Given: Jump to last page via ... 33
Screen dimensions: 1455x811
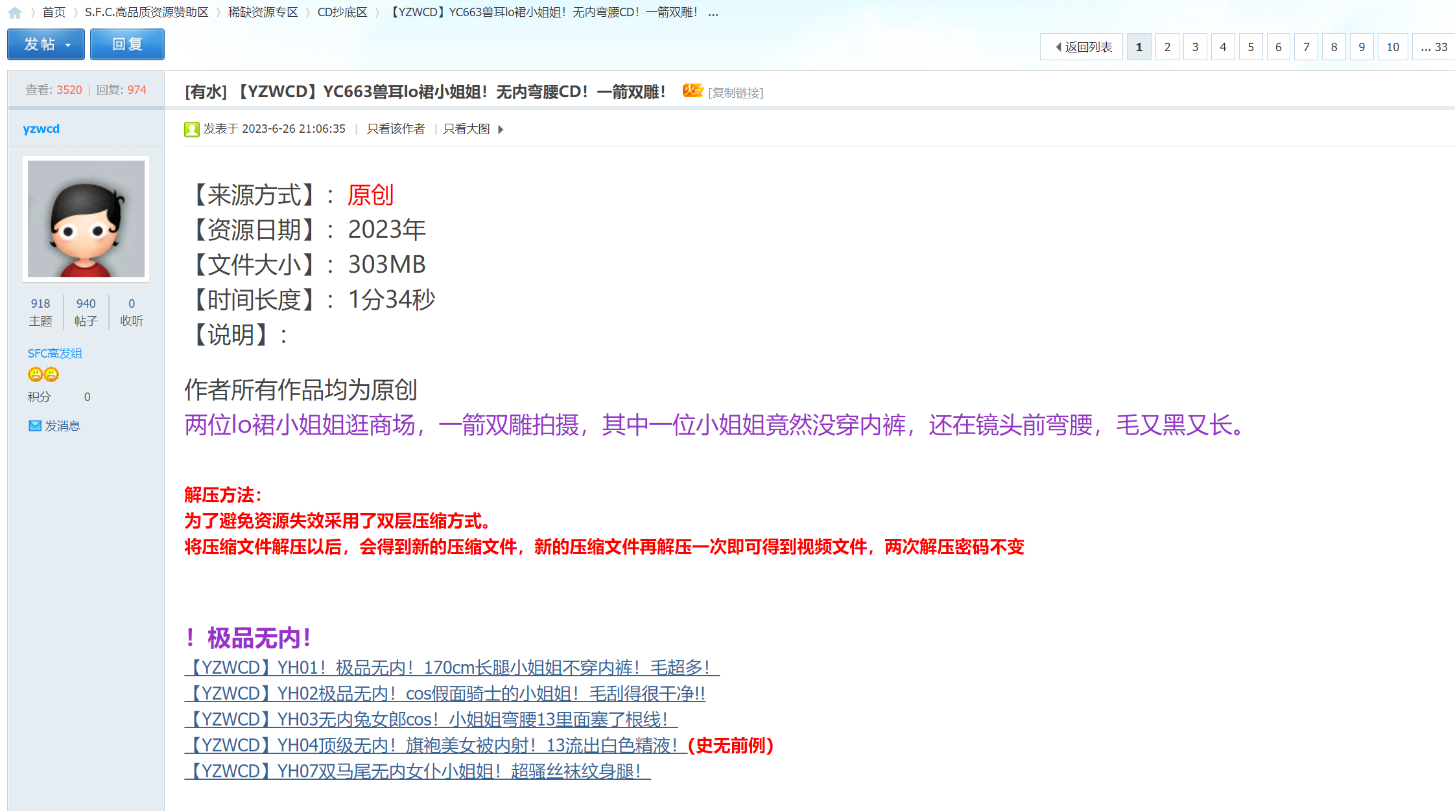Looking at the screenshot, I should click(1434, 47).
